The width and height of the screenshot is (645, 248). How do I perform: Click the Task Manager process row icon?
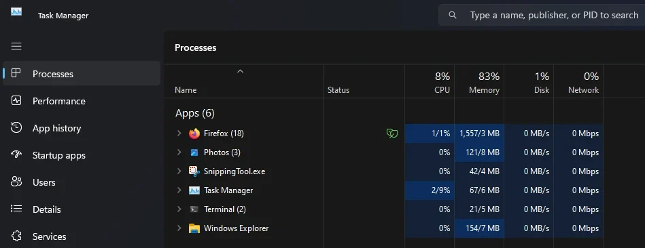pyautogui.click(x=194, y=190)
